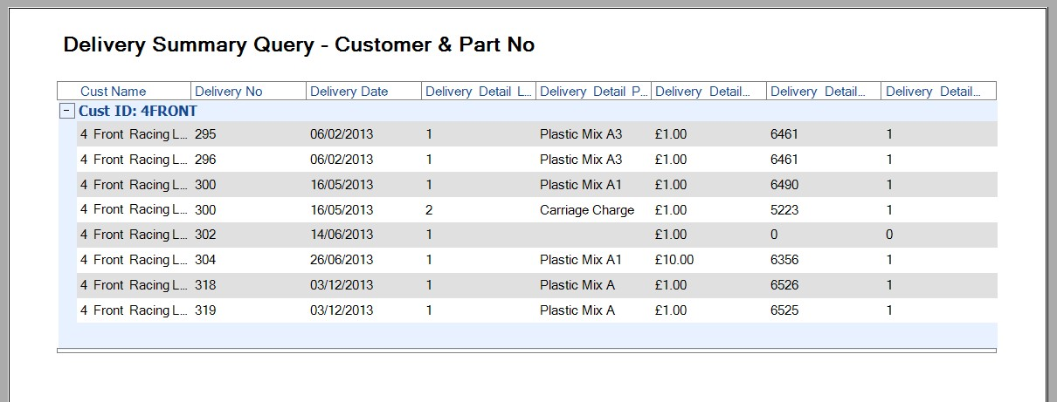Screen dimensions: 1057x402
Task: Select delivery number 302 cell
Action: 205,235
